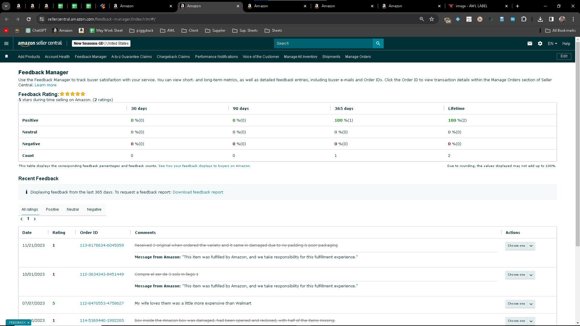Open the tab search dropdown arrow
The width and height of the screenshot is (580, 326).
[x=6, y=6]
